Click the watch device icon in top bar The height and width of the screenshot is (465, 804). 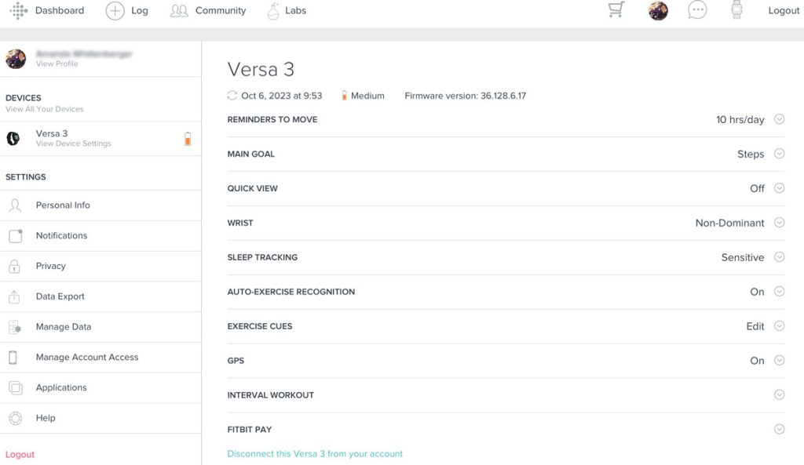click(x=736, y=10)
